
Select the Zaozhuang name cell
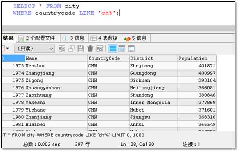coord(56,95)
